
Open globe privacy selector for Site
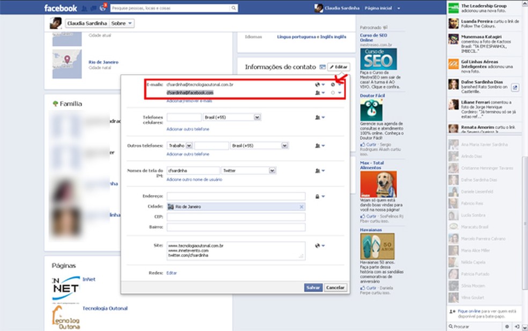(x=320, y=246)
